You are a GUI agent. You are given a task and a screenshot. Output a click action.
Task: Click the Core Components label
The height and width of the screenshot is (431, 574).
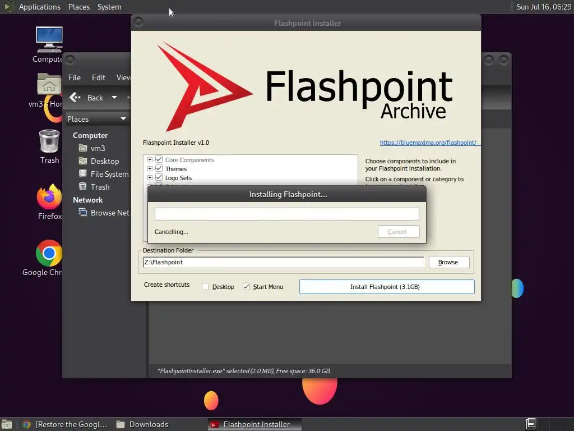click(189, 160)
